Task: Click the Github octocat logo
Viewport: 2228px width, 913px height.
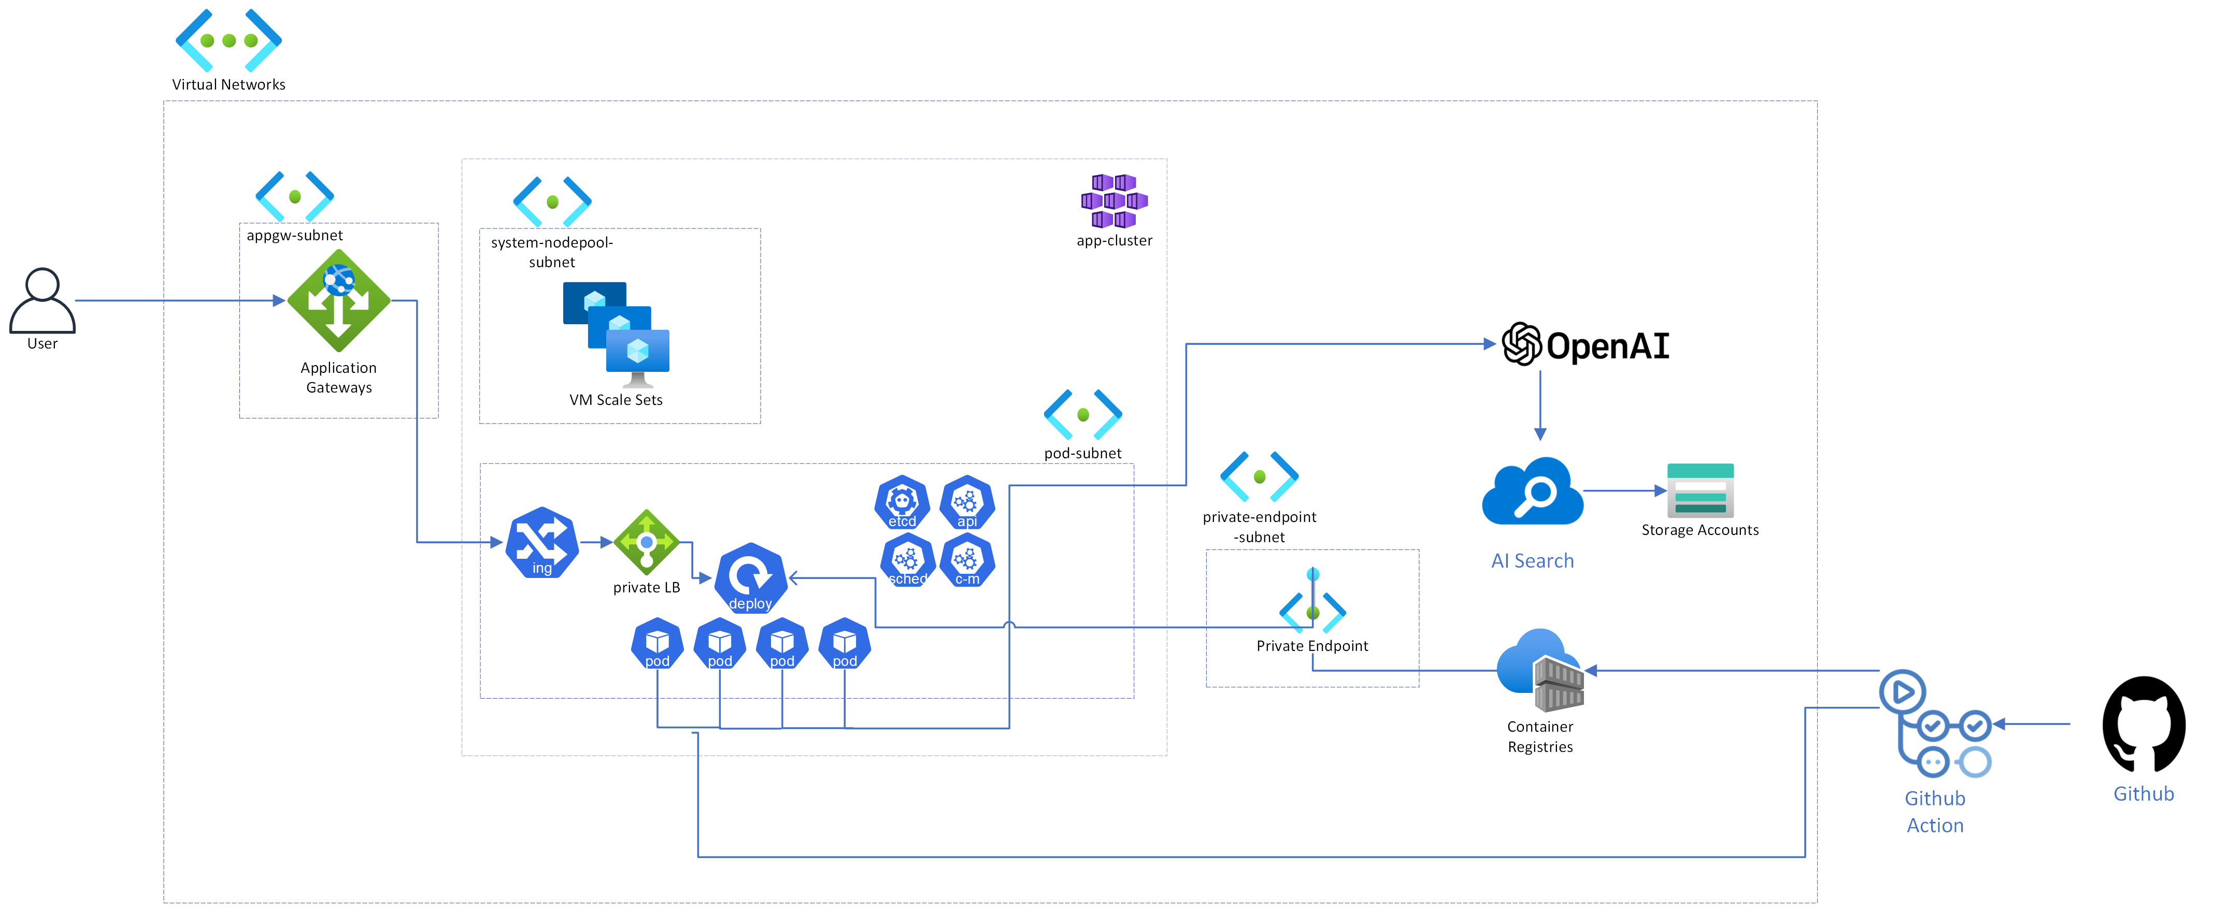Action: [2143, 724]
